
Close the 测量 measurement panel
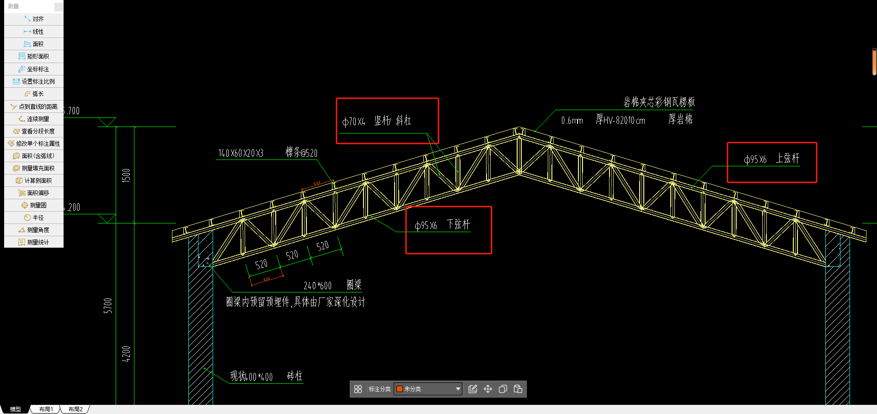[59, 6]
